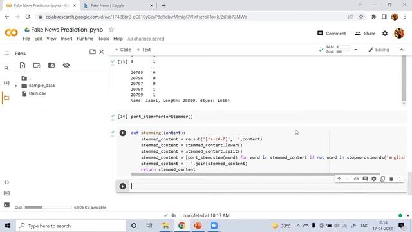Click the Share button

pyautogui.click(x=365, y=34)
